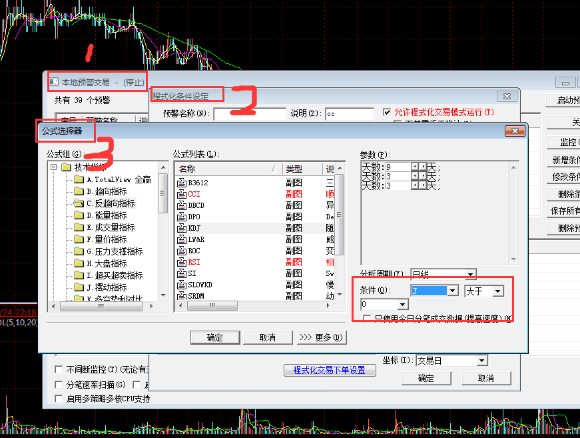Image resolution: width=580 pixels, height=438 pixels.
Task: Select the SLOWKD formula icon
Action: 182,285
